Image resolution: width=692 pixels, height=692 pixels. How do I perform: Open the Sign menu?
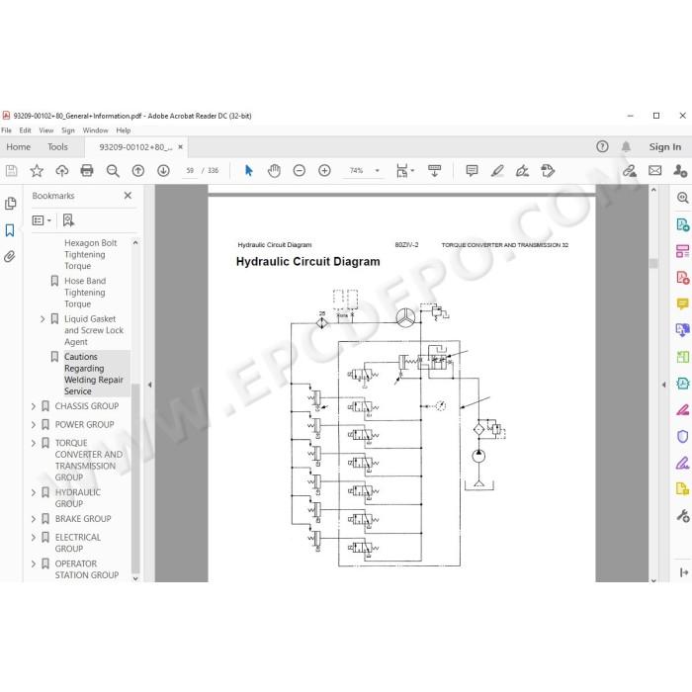point(68,130)
